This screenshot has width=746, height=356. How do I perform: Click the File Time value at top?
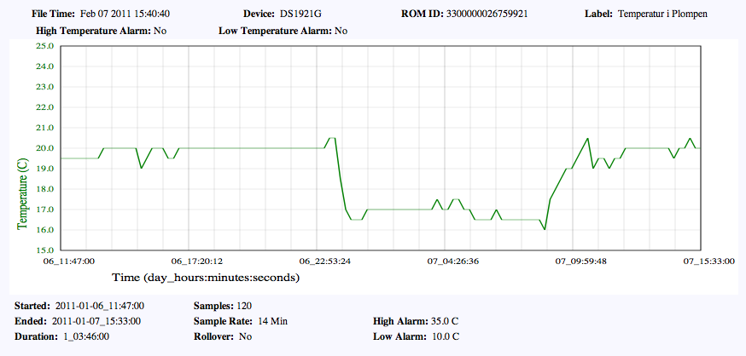point(125,14)
